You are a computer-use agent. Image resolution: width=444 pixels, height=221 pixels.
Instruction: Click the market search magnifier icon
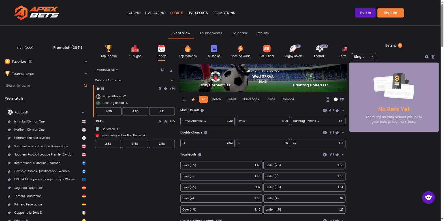[184, 99]
